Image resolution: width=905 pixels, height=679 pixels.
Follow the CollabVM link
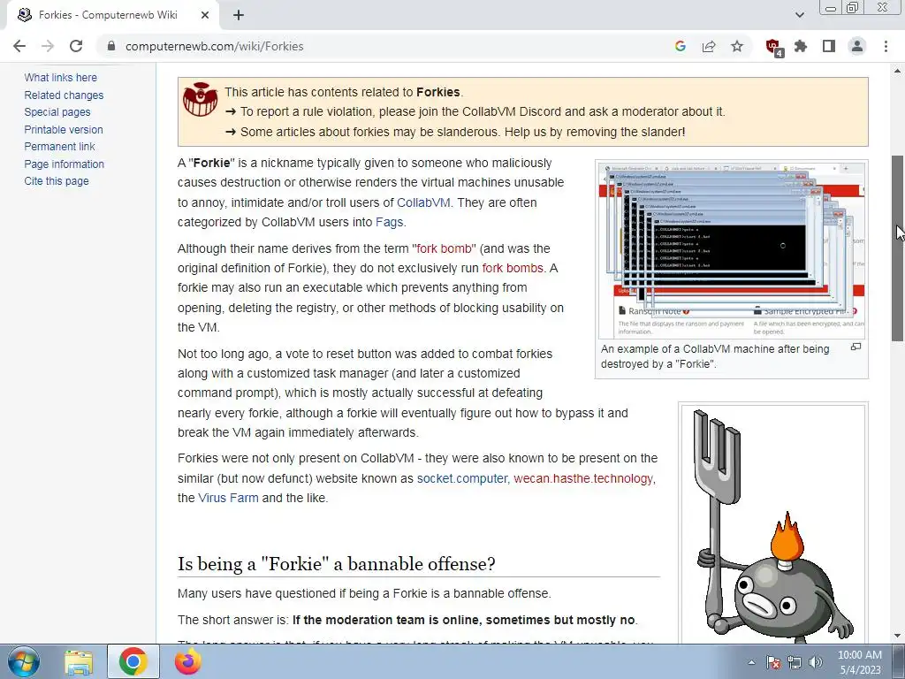pos(423,202)
